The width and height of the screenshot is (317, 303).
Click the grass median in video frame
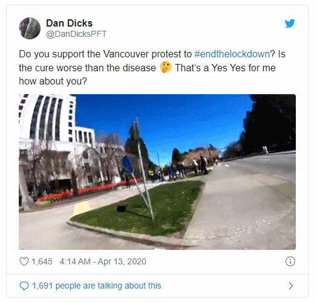click(142, 208)
